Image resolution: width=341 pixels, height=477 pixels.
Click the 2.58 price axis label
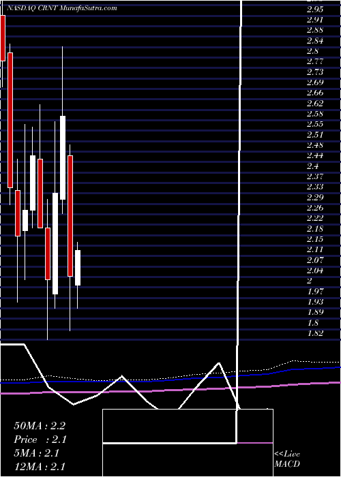(x=315, y=114)
